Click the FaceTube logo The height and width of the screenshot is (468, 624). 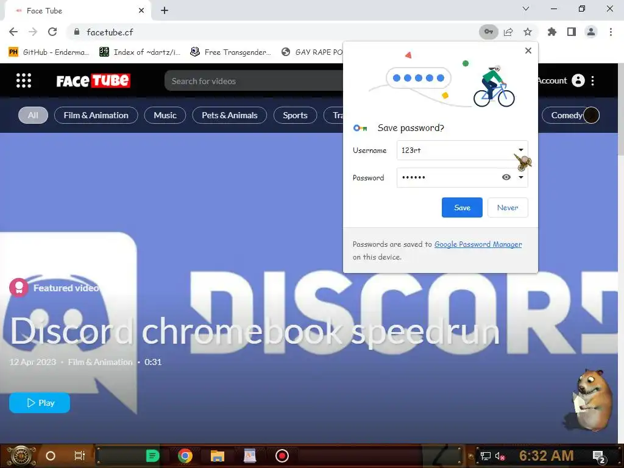(x=93, y=81)
